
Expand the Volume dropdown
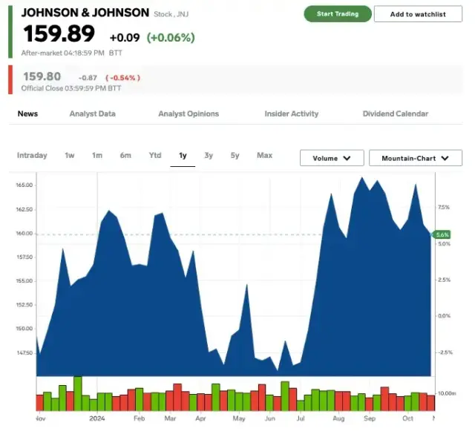[331, 158]
